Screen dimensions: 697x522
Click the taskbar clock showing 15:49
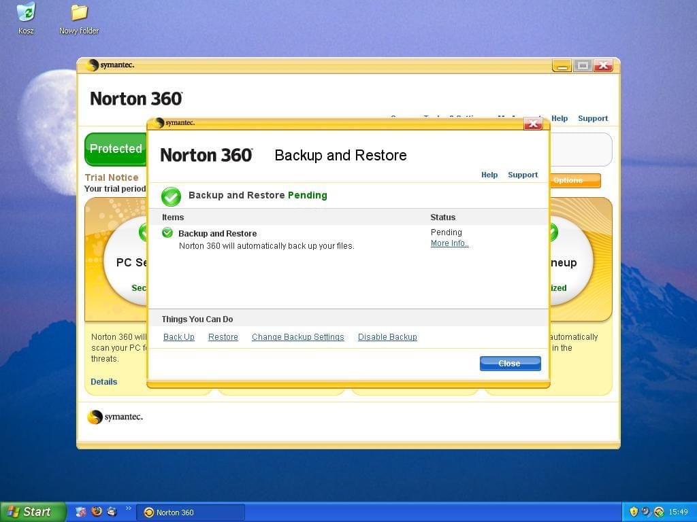678,512
